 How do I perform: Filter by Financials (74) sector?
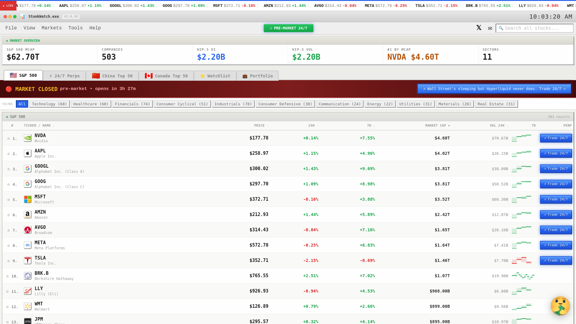pos(132,104)
